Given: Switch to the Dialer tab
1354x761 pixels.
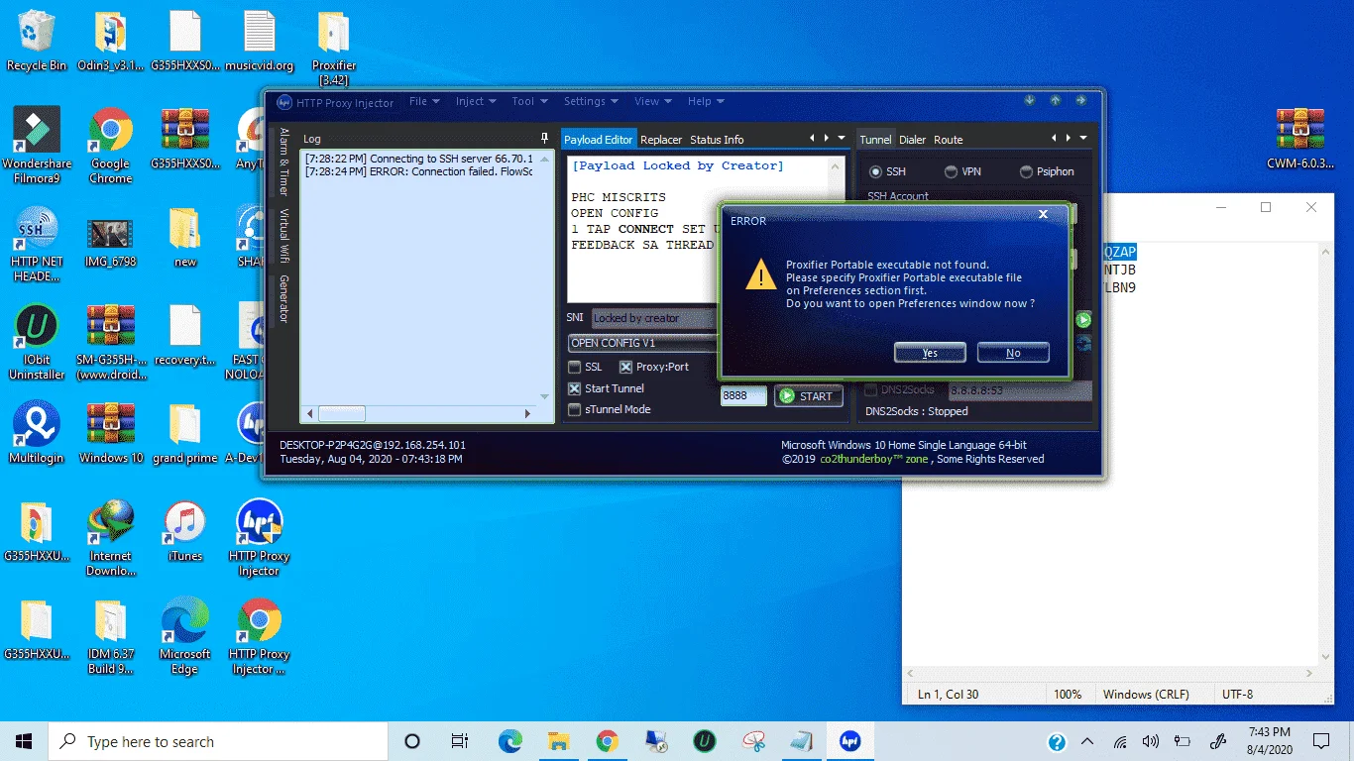Looking at the screenshot, I should pos(912,140).
